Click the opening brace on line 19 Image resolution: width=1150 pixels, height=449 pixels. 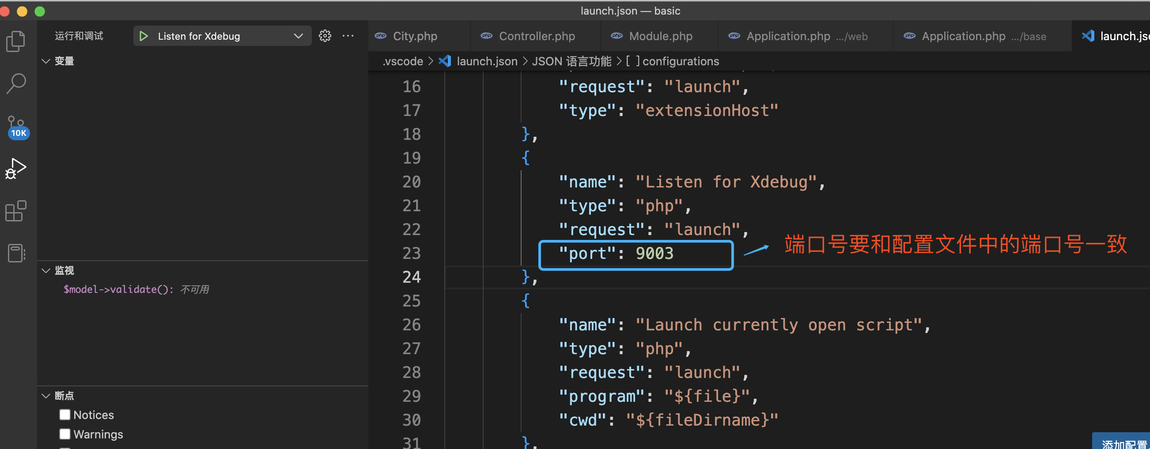click(526, 158)
